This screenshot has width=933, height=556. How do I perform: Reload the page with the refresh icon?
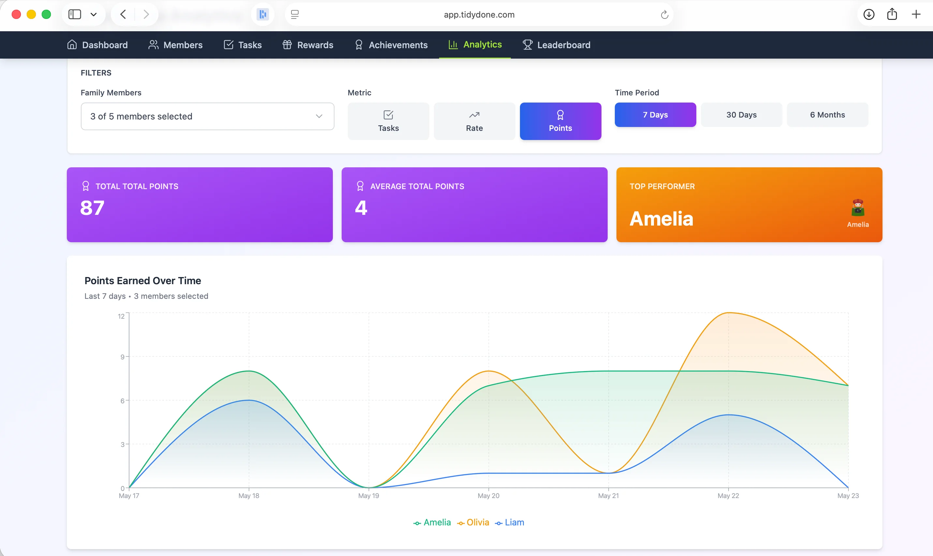[664, 14]
